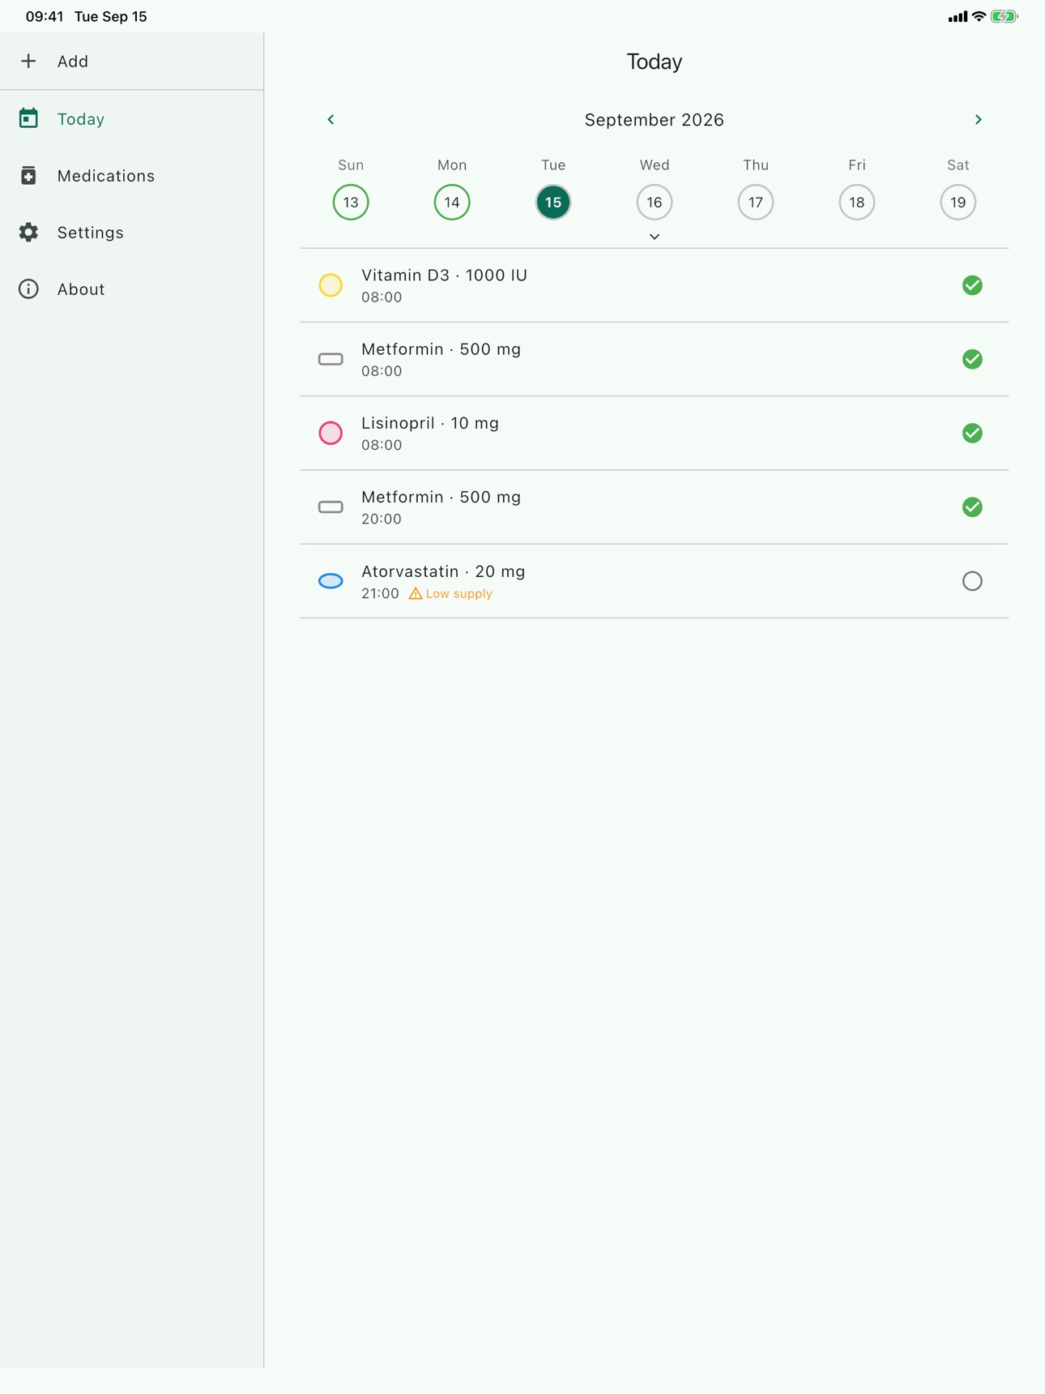
Task: Tap Wi-Fi icon in status bar
Action: 979,16
